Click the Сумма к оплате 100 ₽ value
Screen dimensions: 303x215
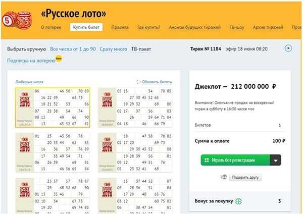tap(279, 141)
